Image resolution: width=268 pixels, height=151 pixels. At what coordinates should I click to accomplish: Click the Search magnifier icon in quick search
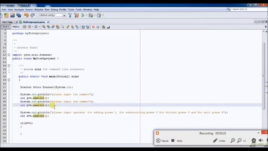point(229,9)
